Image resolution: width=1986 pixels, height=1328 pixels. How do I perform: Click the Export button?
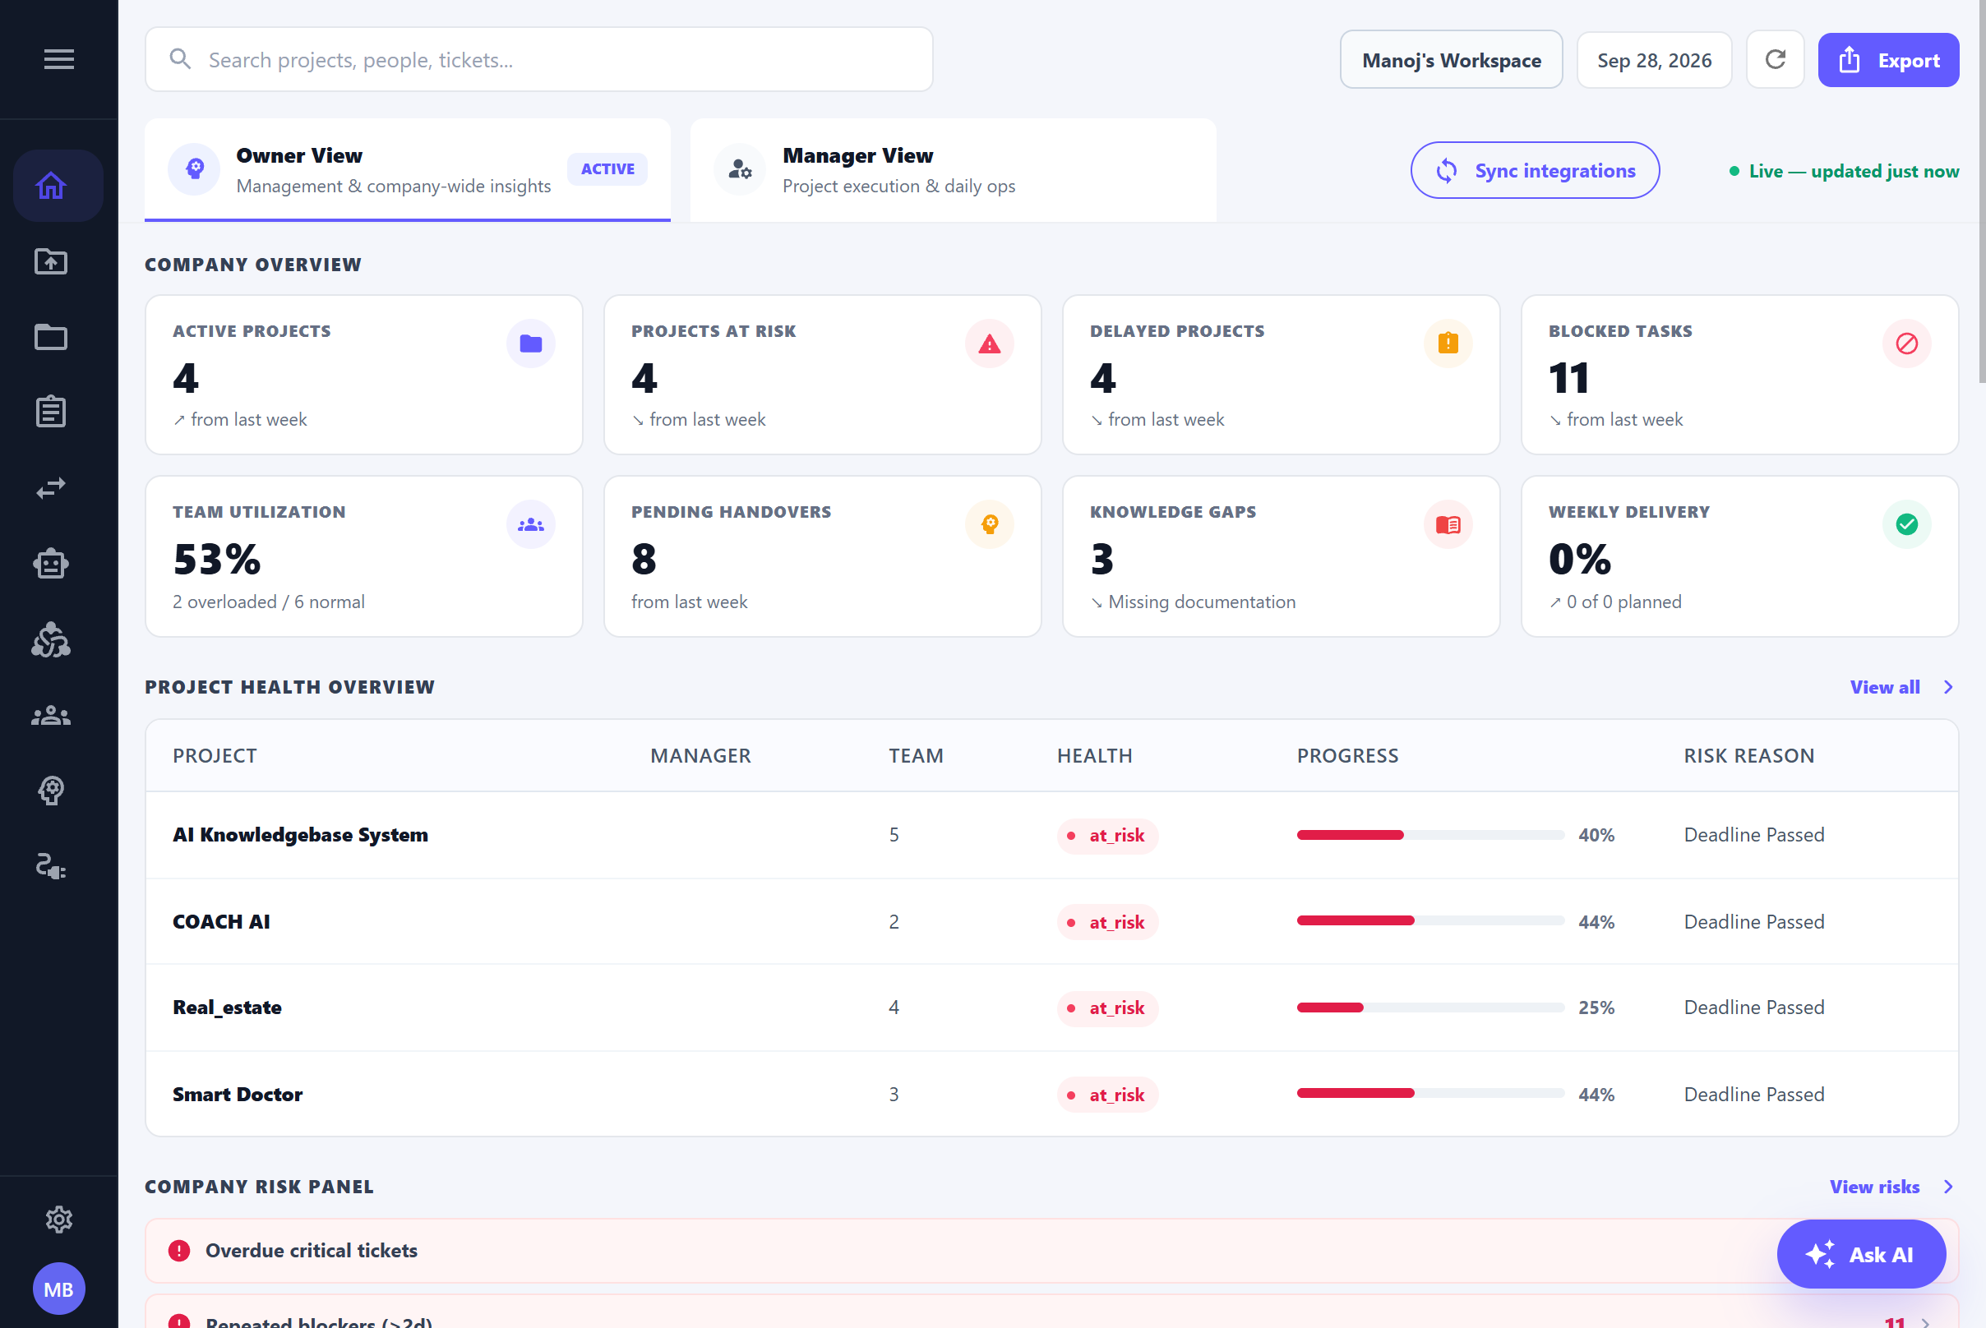click(x=1887, y=60)
